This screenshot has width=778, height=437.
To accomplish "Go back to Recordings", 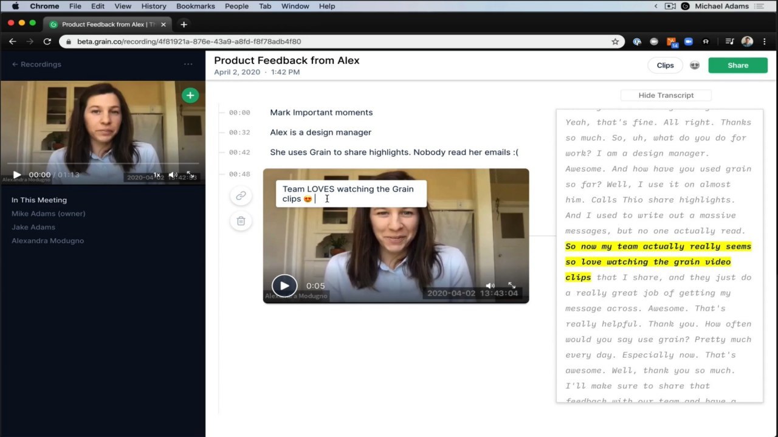I will coord(36,64).
